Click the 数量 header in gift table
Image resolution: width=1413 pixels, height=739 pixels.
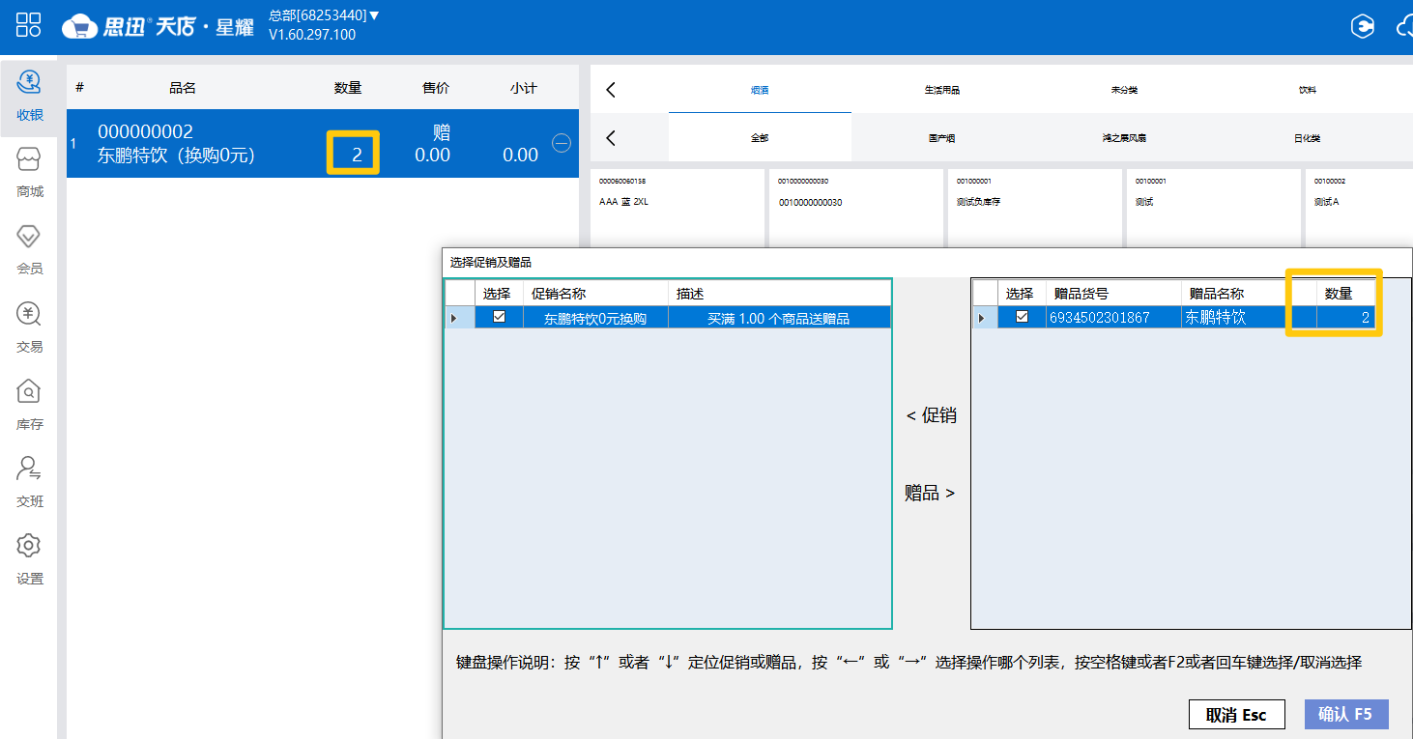pyautogui.click(x=1345, y=294)
